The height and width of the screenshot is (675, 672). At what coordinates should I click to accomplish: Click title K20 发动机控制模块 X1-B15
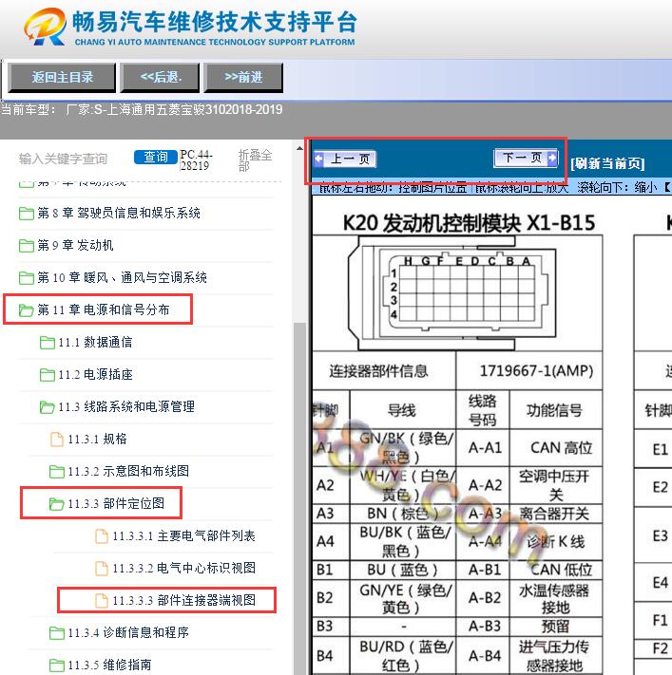469,223
